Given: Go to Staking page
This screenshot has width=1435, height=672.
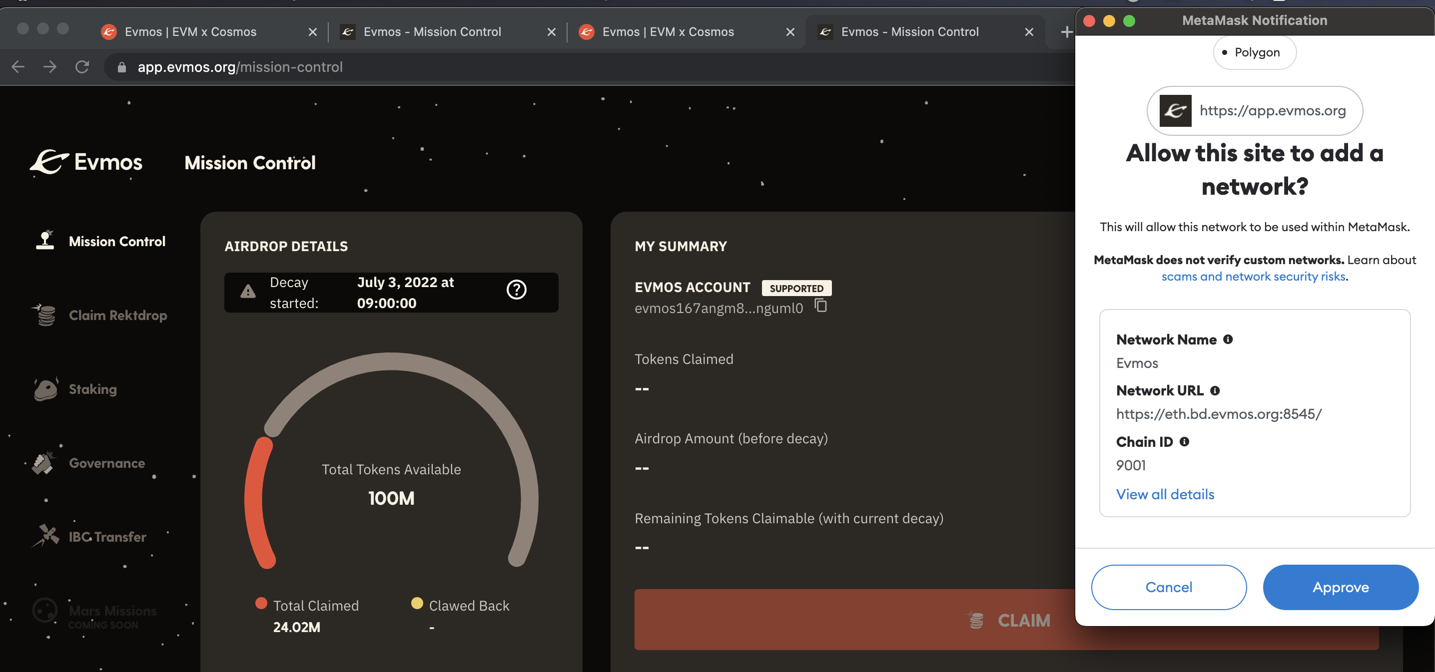Looking at the screenshot, I should 92,389.
